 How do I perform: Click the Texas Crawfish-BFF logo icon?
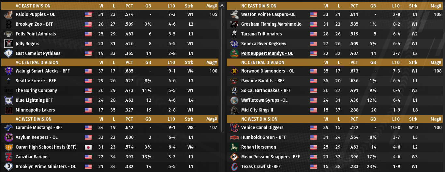pyautogui.click(x=234, y=167)
